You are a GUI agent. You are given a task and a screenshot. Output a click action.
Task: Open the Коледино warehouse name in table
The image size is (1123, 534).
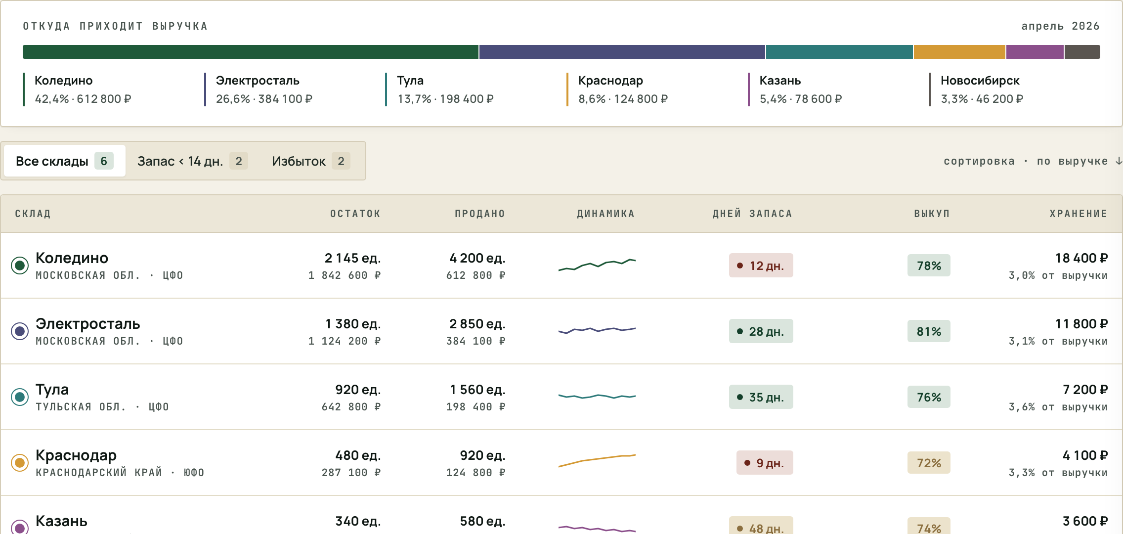72,258
